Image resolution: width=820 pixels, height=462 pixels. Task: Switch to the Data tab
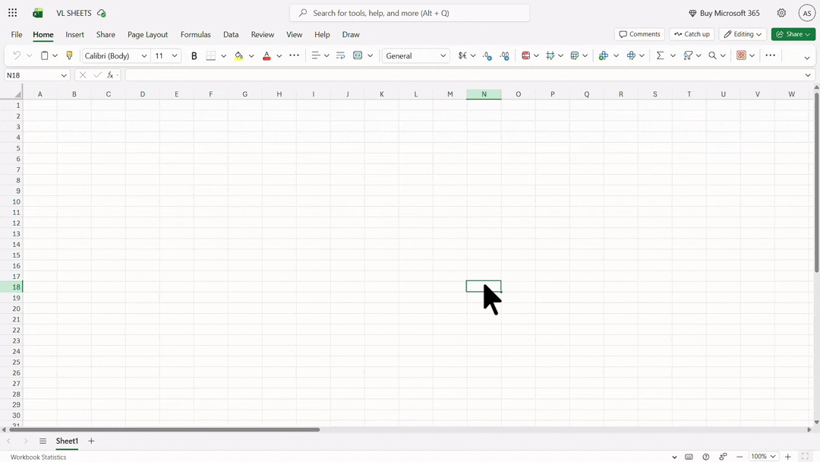tap(231, 34)
